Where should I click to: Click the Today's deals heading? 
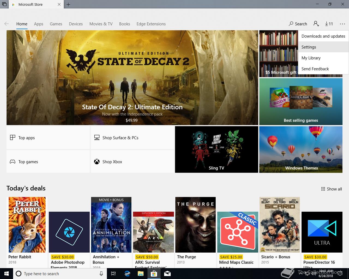pyautogui.click(x=26, y=188)
